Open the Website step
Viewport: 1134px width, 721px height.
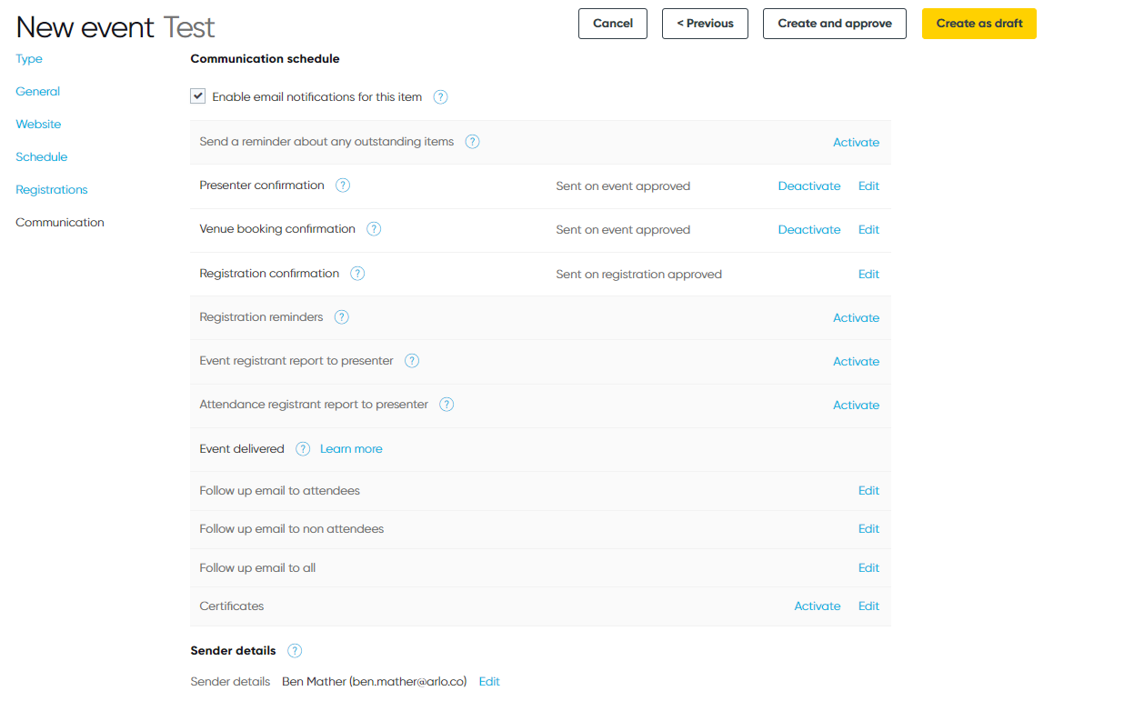(x=38, y=125)
